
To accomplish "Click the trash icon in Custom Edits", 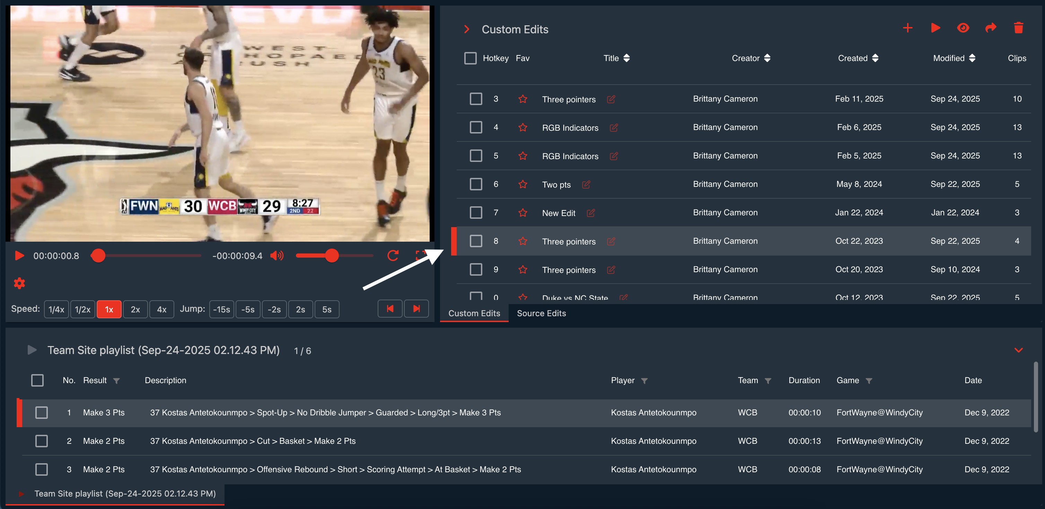I will click(x=1018, y=28).
